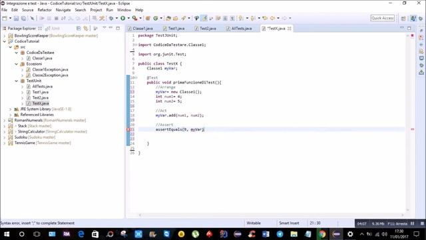Click the Open Task icon
Viewport: 426px width, 240px height.
click(x=176, y=18)
